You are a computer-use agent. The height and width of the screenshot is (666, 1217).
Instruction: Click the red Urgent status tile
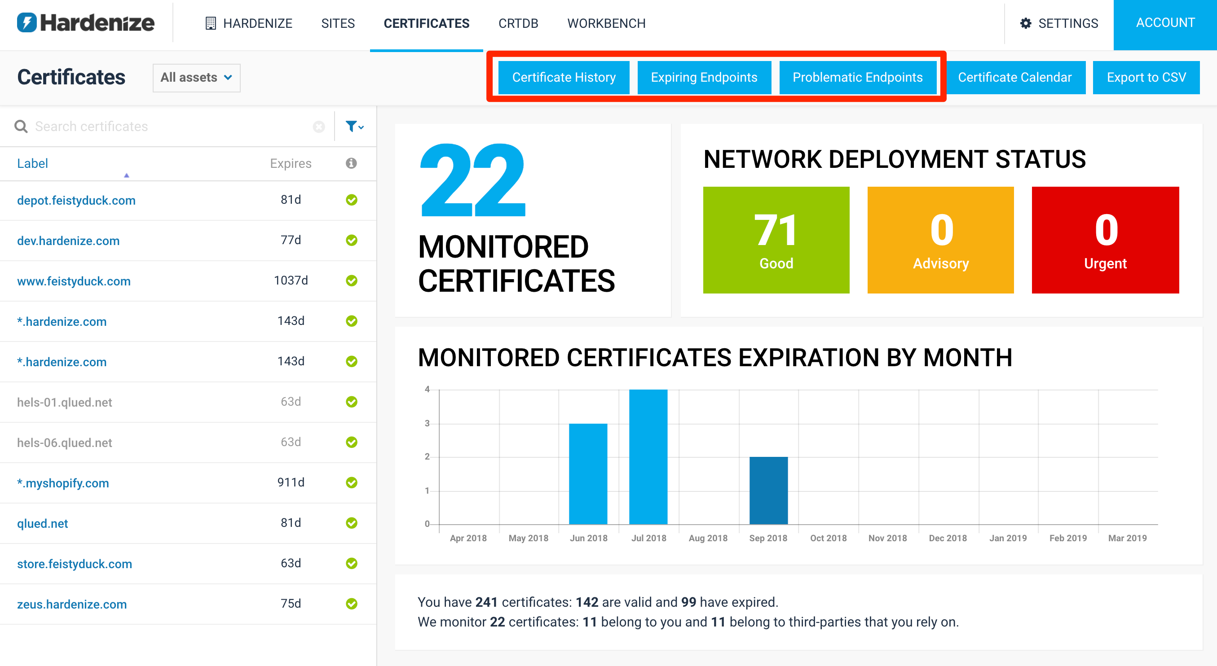coord(1105,240)
